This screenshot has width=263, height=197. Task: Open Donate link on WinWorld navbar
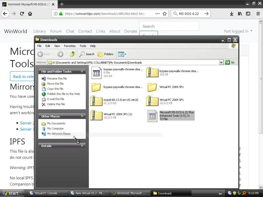[131, 31]
